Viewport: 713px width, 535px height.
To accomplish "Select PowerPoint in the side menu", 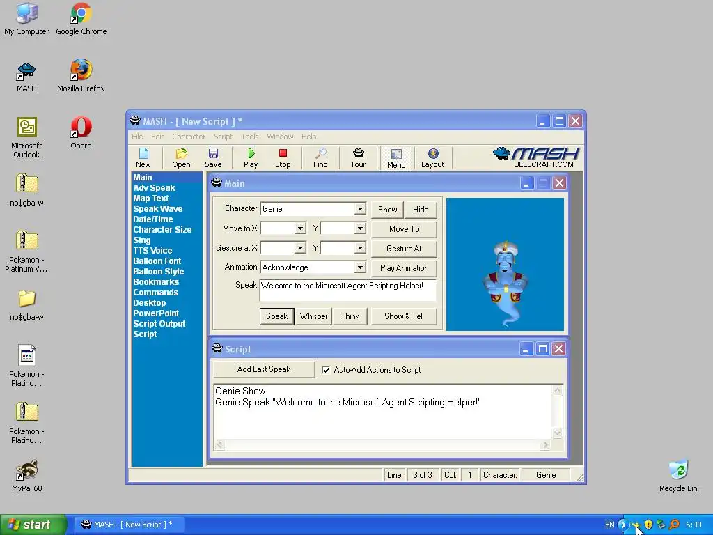I will 156,313.
